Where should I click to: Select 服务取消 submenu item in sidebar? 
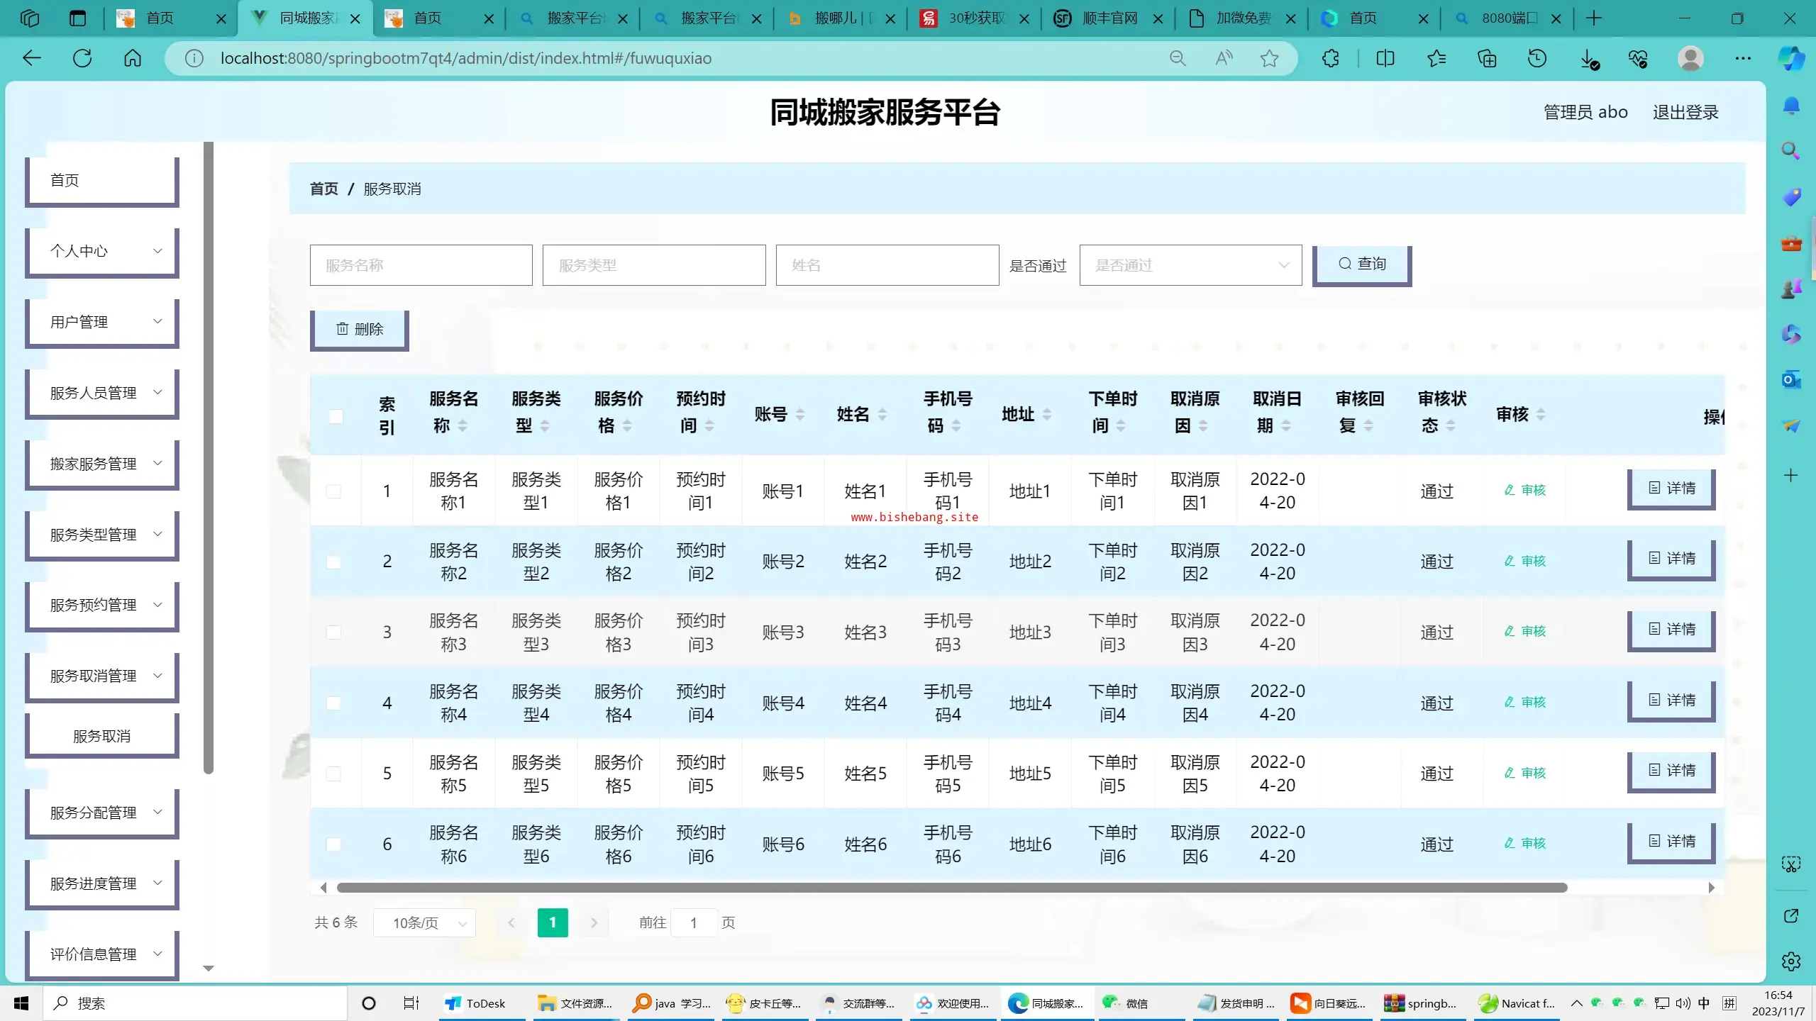[x=101, y=736]
